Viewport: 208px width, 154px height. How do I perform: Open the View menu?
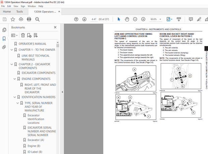click(16, 6)
